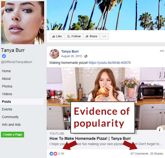Click the Tanya Burr page name heading
Viewport: 165px width, 158px height.
[13, 50]
